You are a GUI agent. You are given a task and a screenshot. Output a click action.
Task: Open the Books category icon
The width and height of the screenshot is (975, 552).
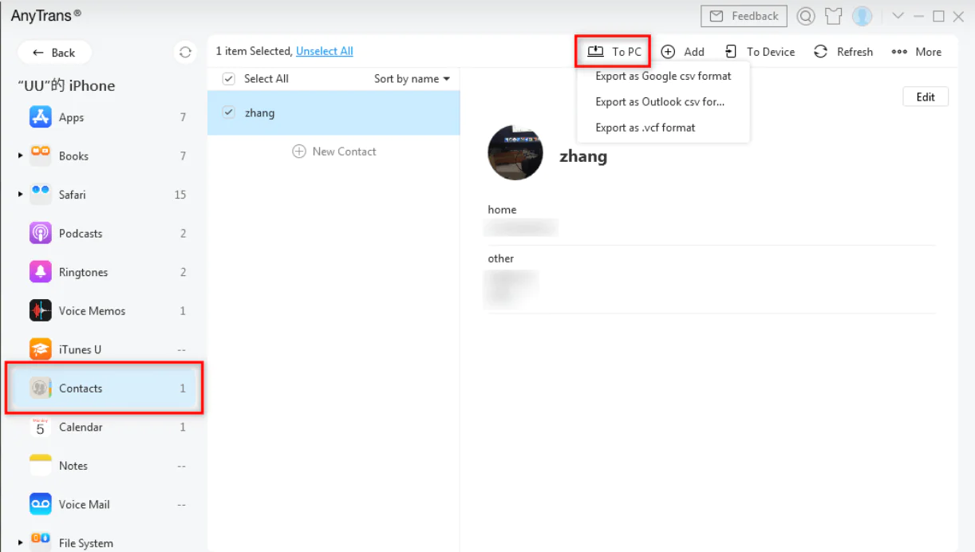(x=41, y=156)
